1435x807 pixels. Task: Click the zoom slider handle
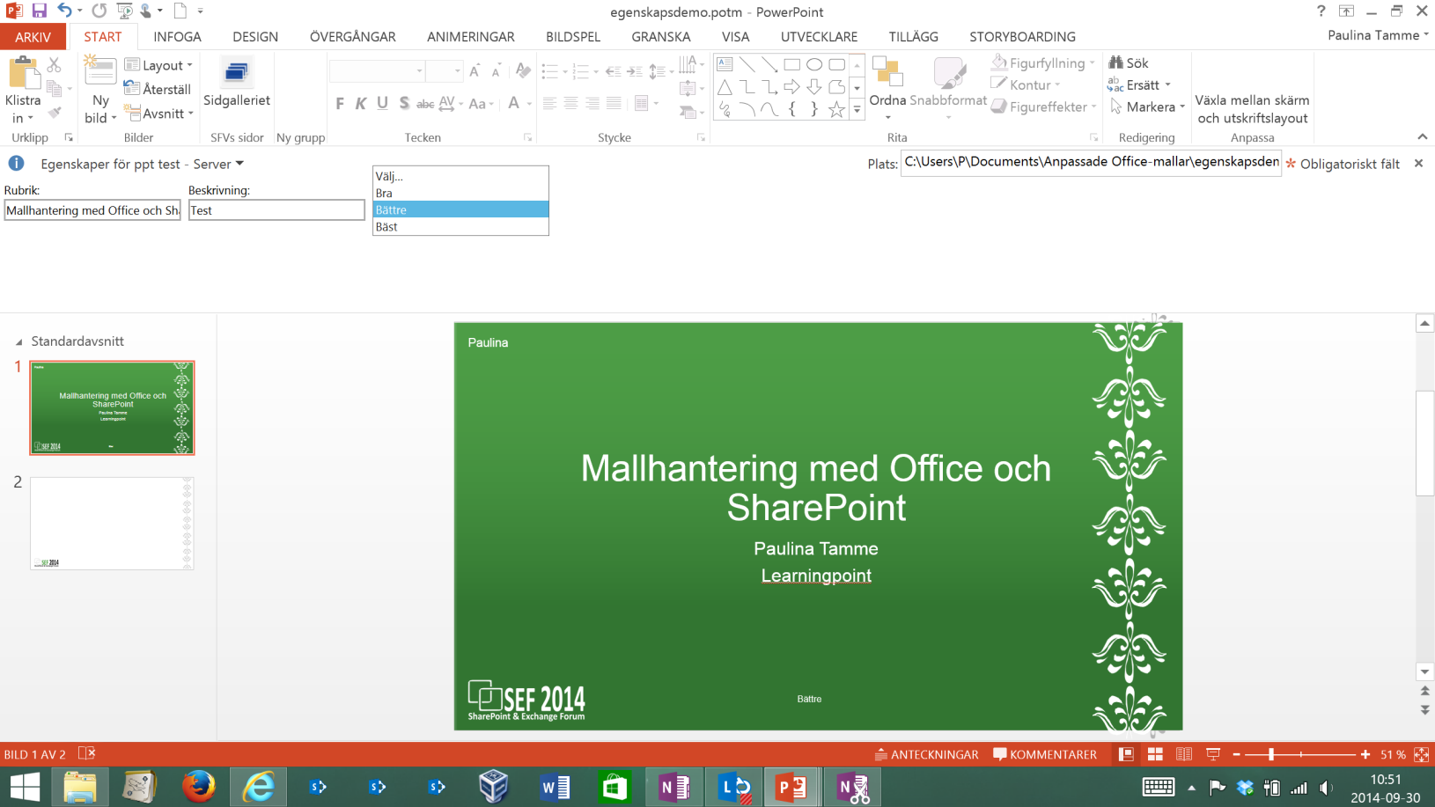1271,754
